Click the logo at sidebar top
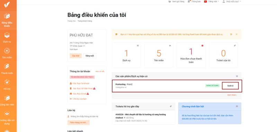 (x=7, y=4)
